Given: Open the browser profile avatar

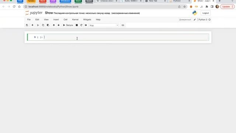Looking at the screenshot, I should click(217, 7).
